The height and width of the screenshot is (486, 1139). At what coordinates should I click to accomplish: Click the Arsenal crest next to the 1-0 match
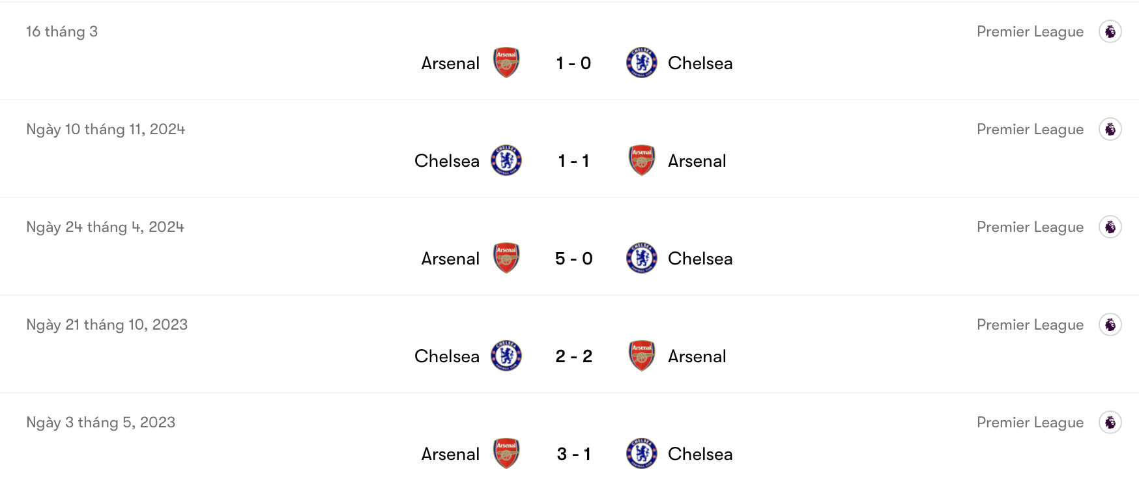[x=505, y=63]
